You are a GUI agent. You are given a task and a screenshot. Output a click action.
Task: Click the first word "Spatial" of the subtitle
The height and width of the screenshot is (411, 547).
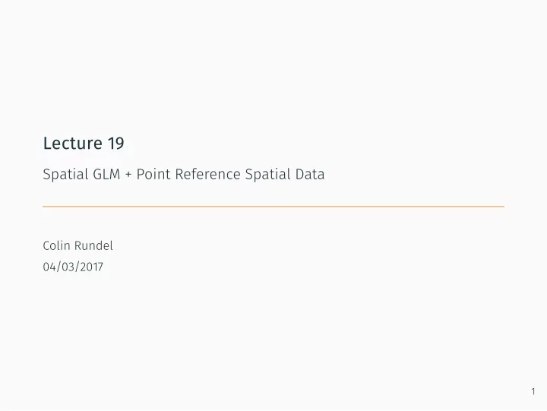pyautogui.click(x=65, y=175)
